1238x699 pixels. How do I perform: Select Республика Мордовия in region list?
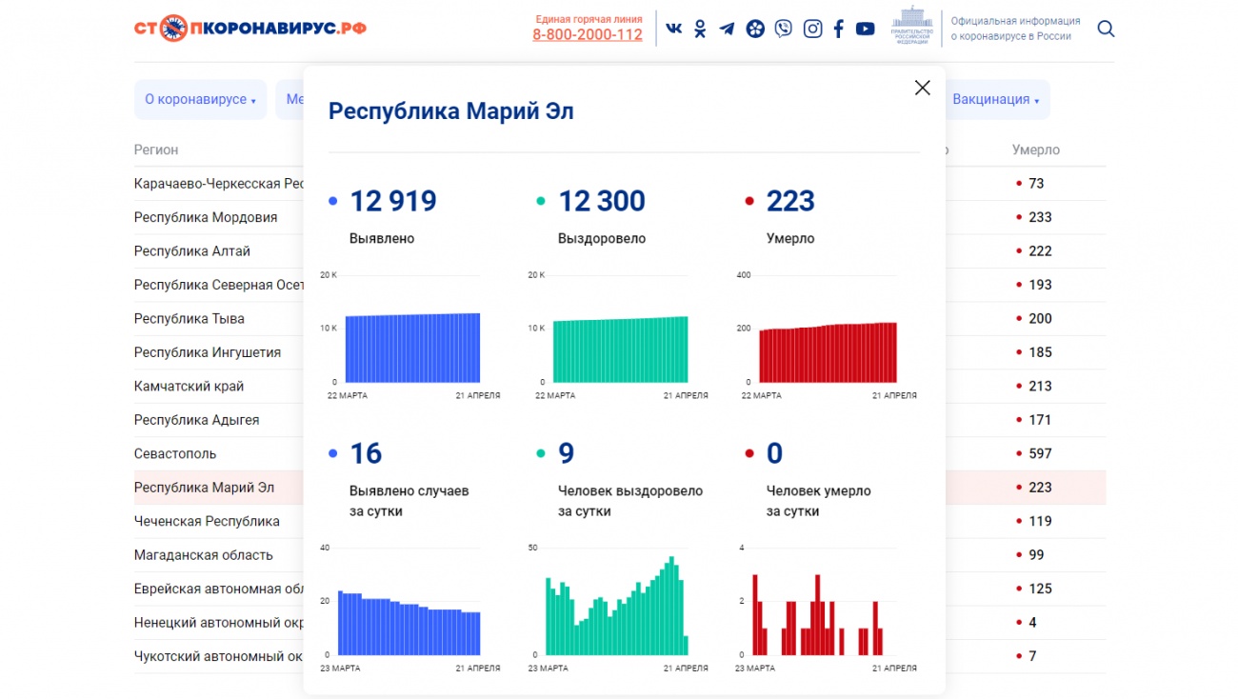tap(206, 217)
